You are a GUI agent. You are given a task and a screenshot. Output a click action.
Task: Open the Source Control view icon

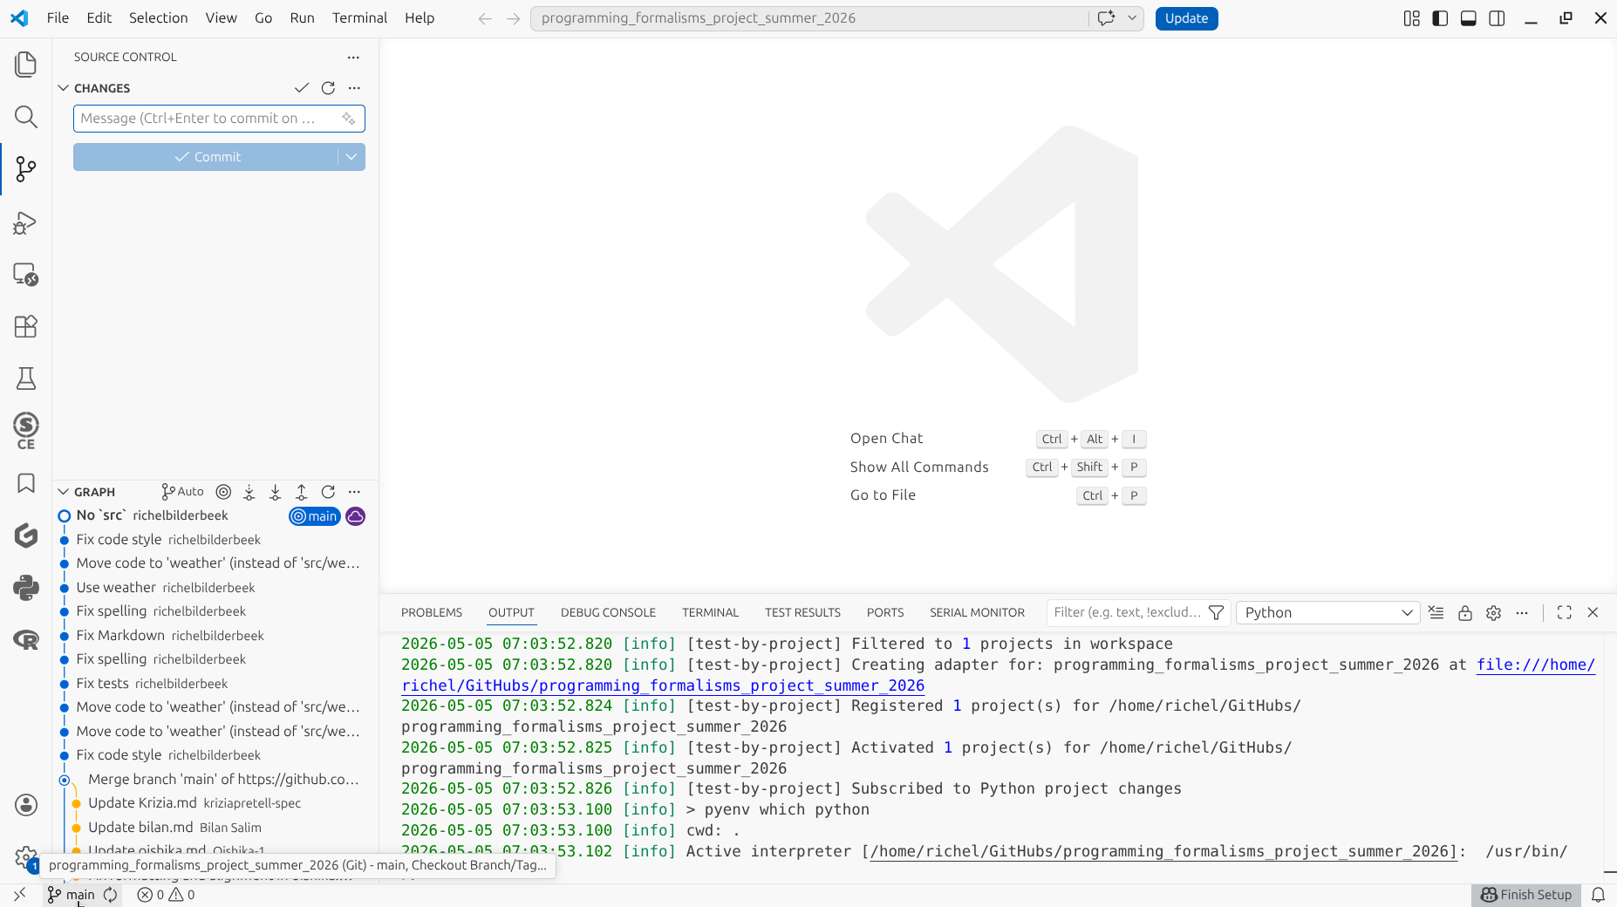[26, 169]
